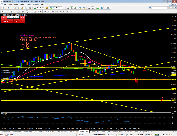The image size is (177, 136).
Task: Click the New Order button
Action: coord(39,8)
